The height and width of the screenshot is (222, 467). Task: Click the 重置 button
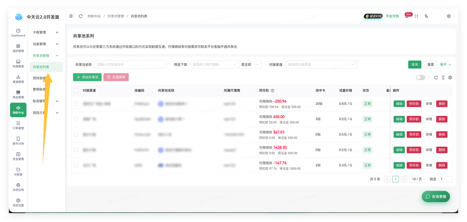click(x=431, y=64)
